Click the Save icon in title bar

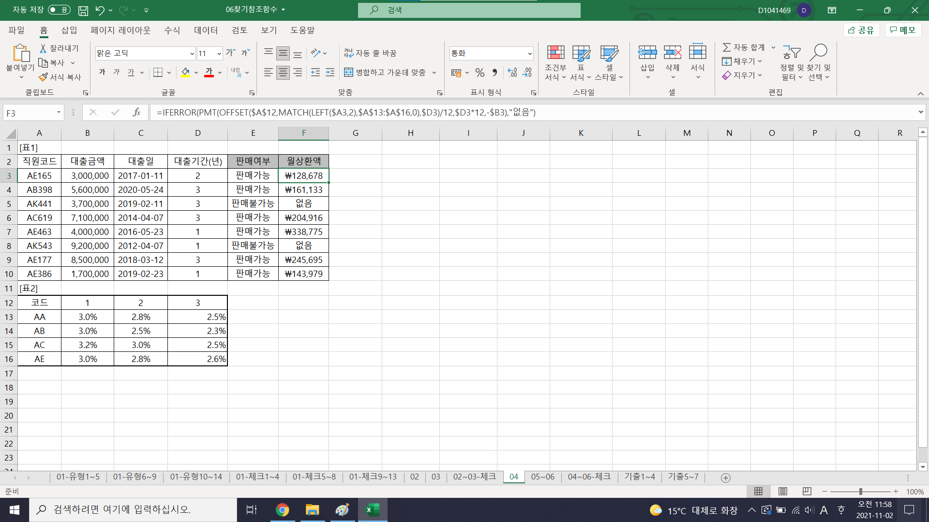click(x=83, y=10)
